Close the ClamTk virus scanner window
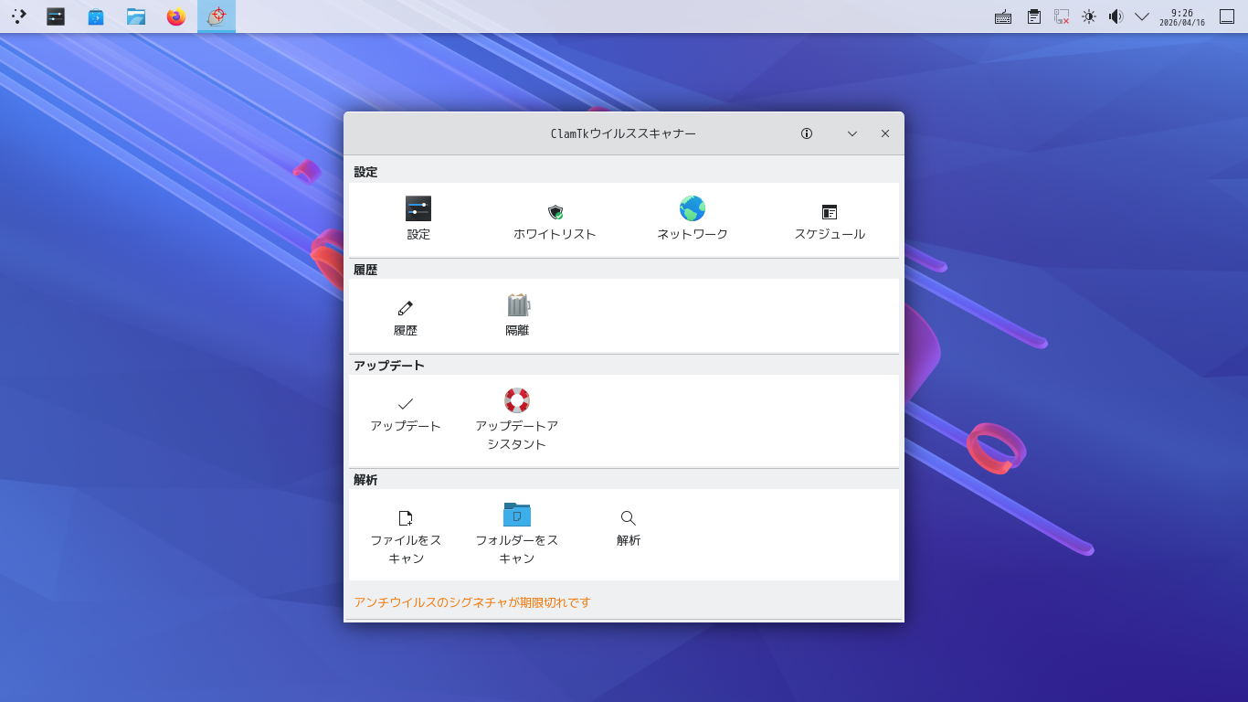 885,133
